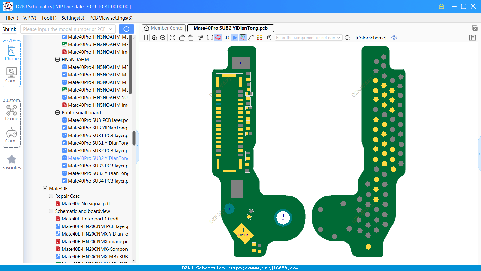This screenshot has height=271, width=481.
Task: Open the Drone category in sidebar
Action: coord(12,113)
